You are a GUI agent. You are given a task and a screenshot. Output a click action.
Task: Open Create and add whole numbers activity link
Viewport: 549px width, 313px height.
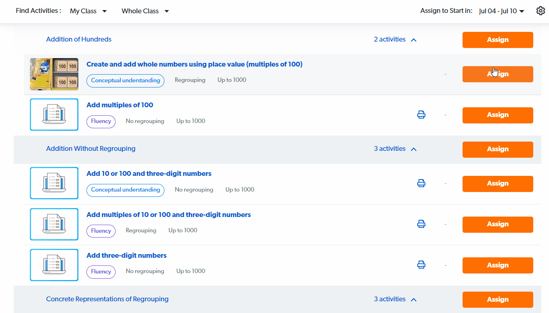point(194,64)
